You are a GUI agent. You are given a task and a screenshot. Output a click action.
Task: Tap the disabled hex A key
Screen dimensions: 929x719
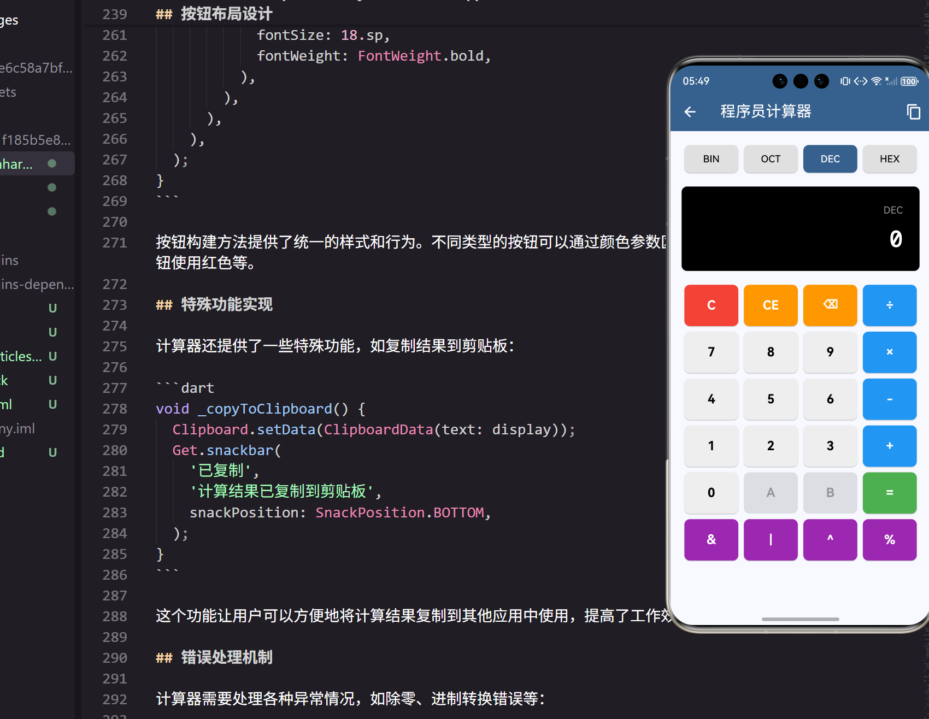(x=771, y=493)
